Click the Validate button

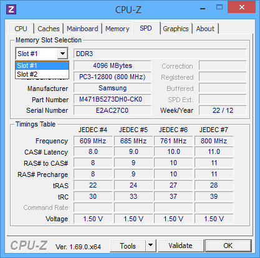pos(180,246)
